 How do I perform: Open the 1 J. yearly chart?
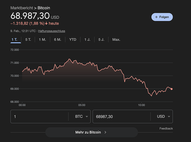[x=87, y=39]
